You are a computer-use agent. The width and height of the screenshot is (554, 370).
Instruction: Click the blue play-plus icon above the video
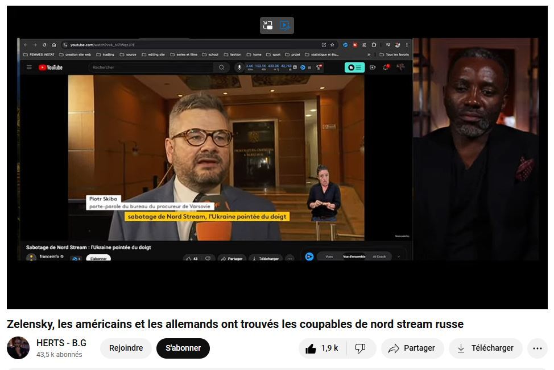click(x=285, y=26)
